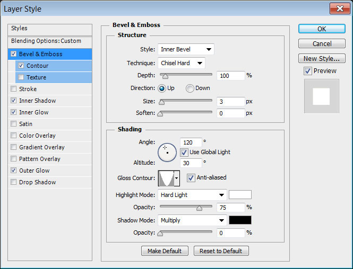Select Drop Shadow in the styles list
The image size is (353, 269).
point(37,182)
